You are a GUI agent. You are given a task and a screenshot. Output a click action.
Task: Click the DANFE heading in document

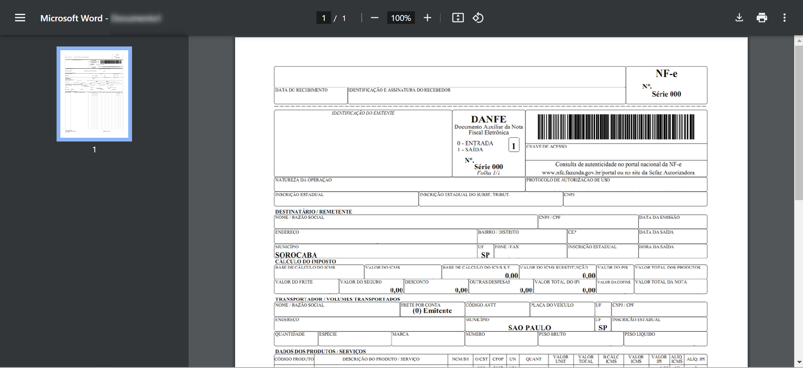point(489,119)
